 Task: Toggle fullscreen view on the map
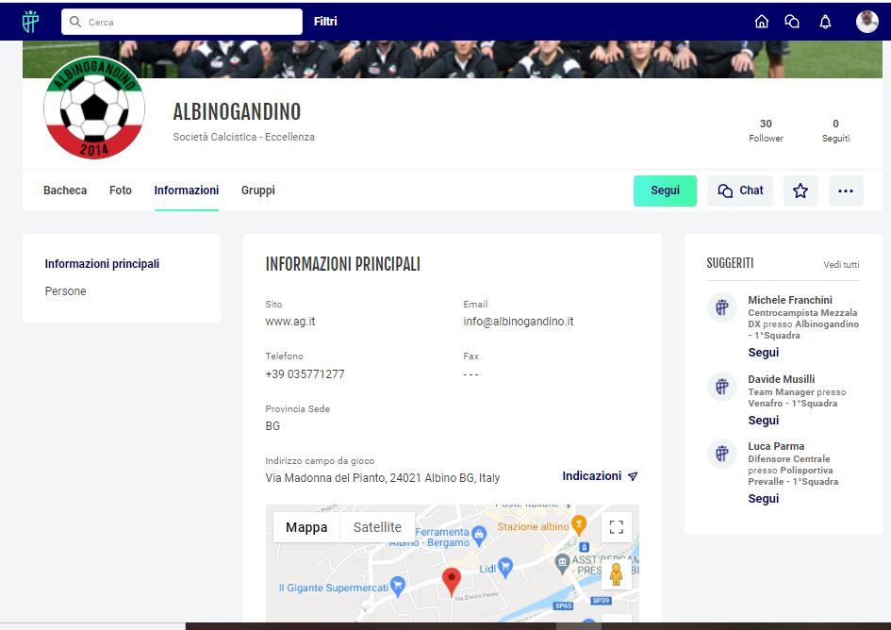[x=617, y=527]
